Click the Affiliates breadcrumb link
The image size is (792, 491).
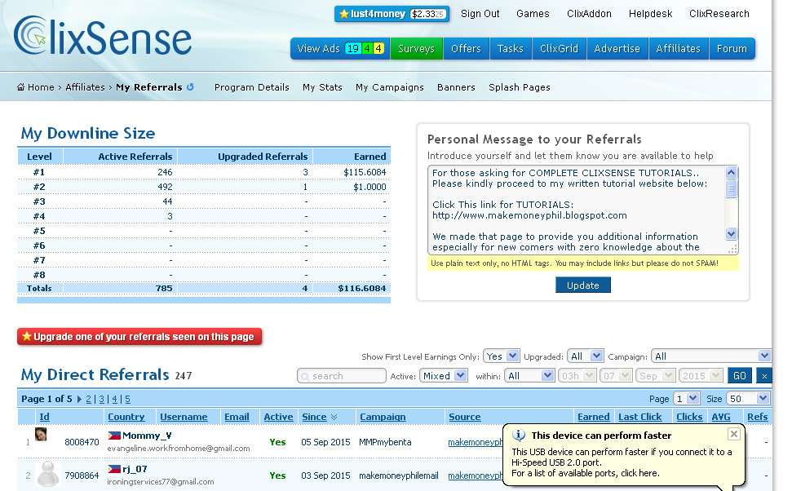point(85,87)
